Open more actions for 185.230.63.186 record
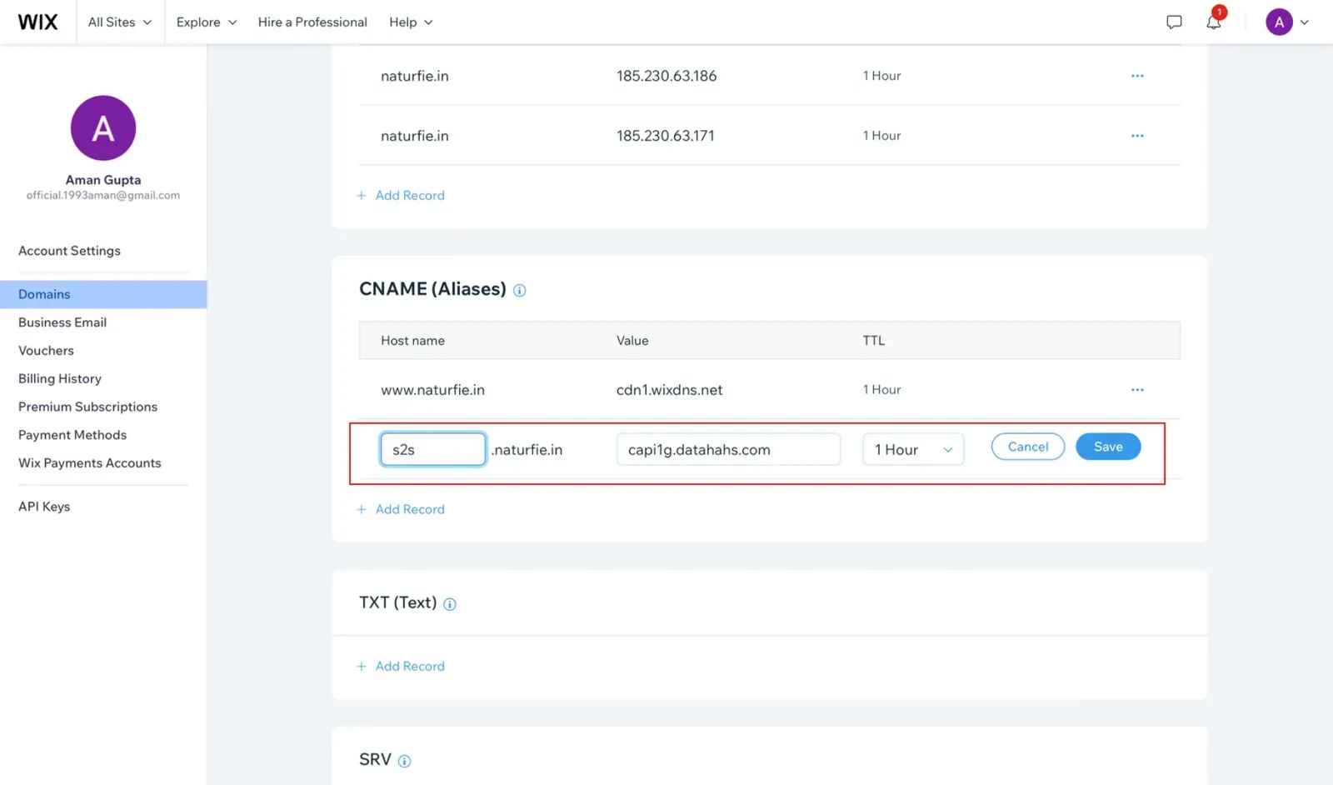The height and width of the screenshot is (785, 1333). pos(1137,76)
